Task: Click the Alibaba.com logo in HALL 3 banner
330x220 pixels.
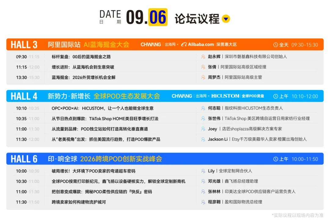Action: [197, 44]
